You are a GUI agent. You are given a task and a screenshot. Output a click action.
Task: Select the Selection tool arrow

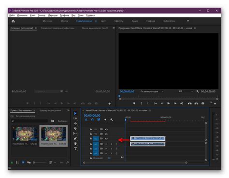(x=75, y=114)
